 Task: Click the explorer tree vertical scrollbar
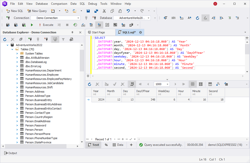pyautogui.click(x=82, y=60)
